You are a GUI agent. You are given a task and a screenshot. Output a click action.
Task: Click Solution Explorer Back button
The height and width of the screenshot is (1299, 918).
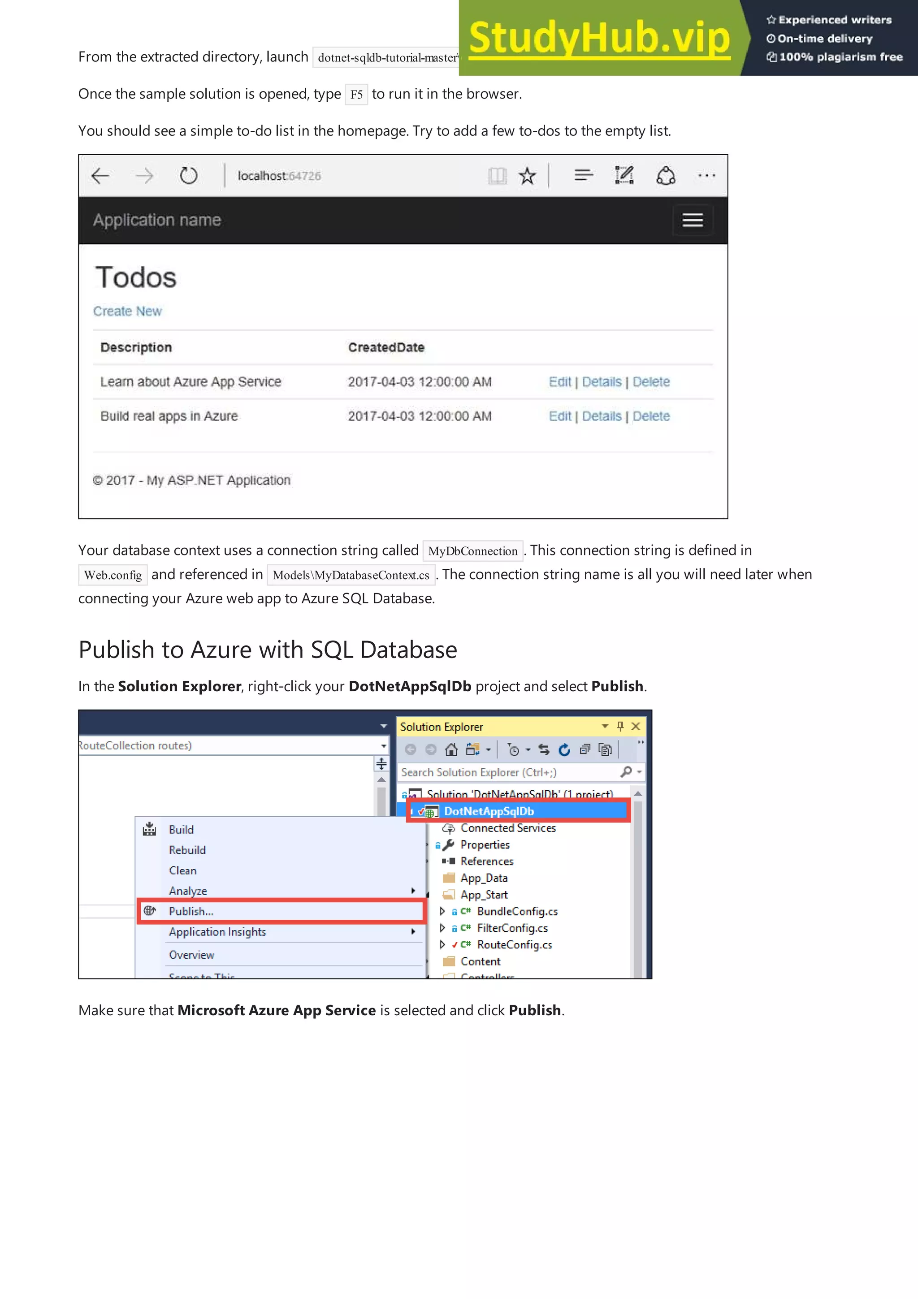pyautogui.click(x=411, y=749)
